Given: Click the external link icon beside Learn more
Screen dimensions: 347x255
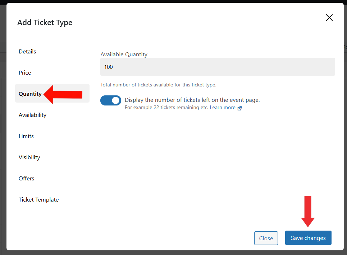Looking at the screenshot, I should click(239, 108).
